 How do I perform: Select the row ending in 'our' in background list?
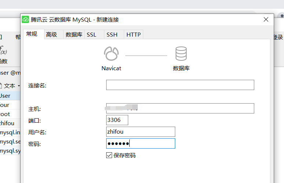[10, 105]
